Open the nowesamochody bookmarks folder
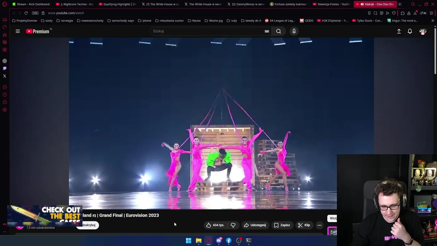Screen dimensions: 437x246 click(90, 20)
